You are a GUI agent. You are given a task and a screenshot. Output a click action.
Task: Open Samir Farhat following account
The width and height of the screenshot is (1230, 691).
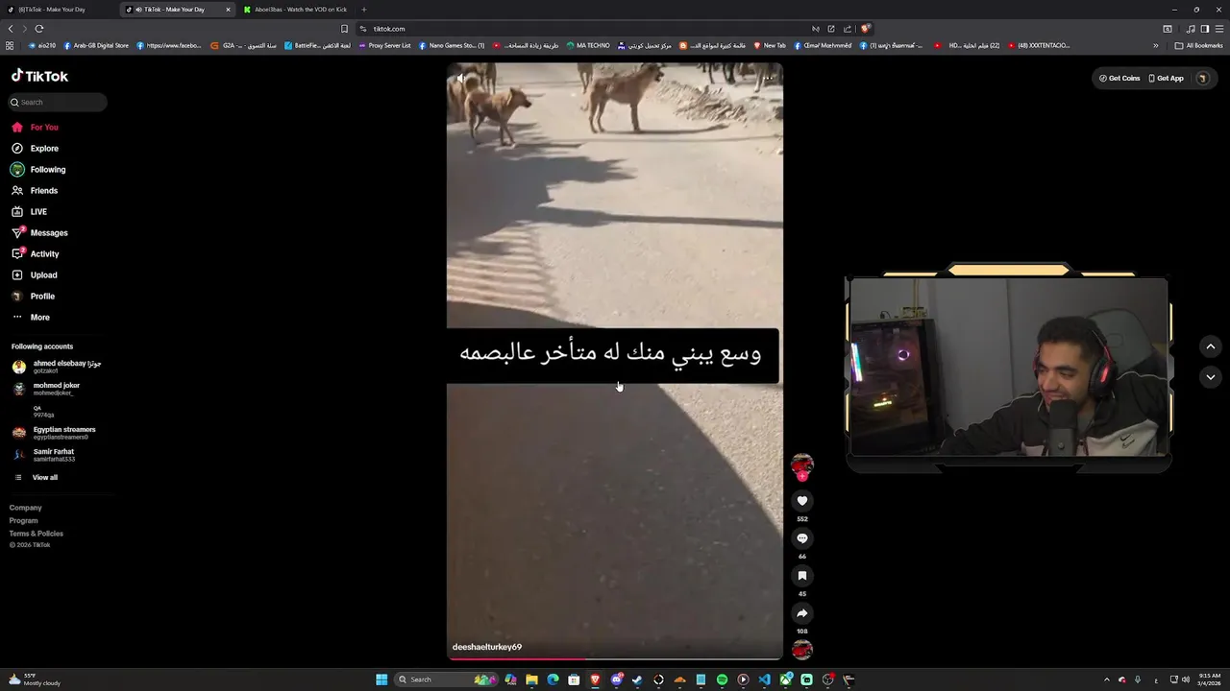click(x=44, y=455)
